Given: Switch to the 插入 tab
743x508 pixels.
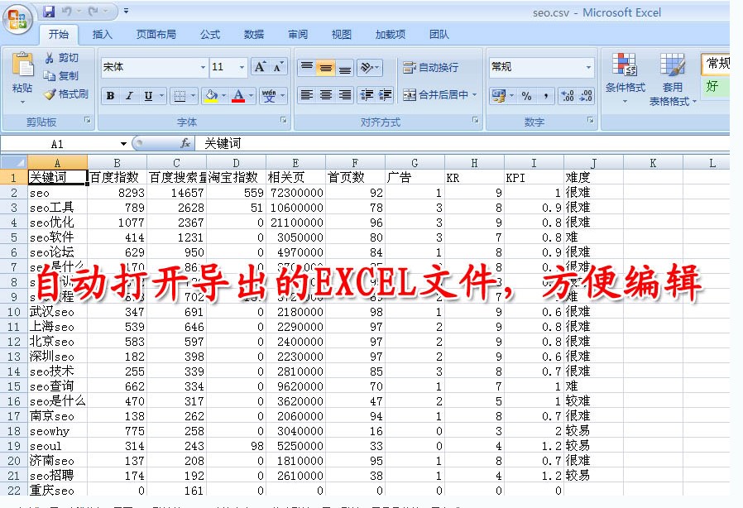Looking at the screenshot, I should point(102,35).
